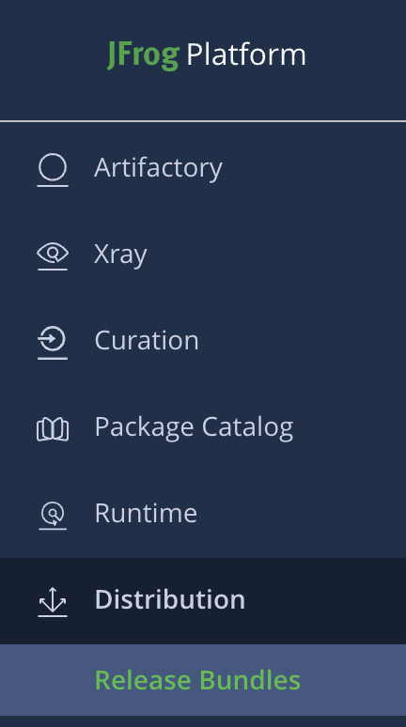Screen dimensions: 406x727
Task: Click the highlighted Release Bundles row
Action: pos(203,680)
